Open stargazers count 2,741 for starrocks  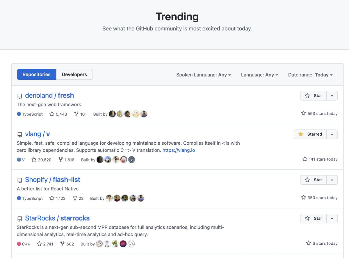click(x=45, y=244)
